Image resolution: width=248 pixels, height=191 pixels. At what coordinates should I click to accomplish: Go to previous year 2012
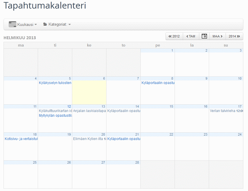[174, 36]
